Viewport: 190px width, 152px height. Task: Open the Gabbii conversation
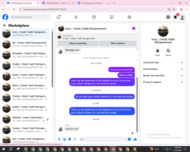(x=25, y=108)
